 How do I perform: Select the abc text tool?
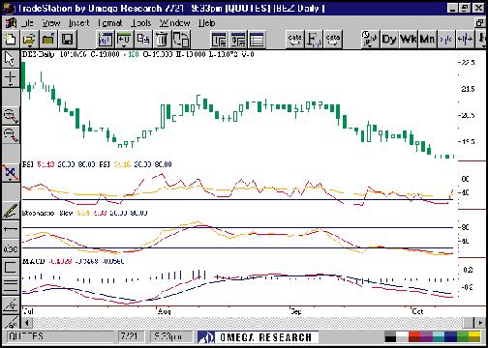[x=11, y=248]
